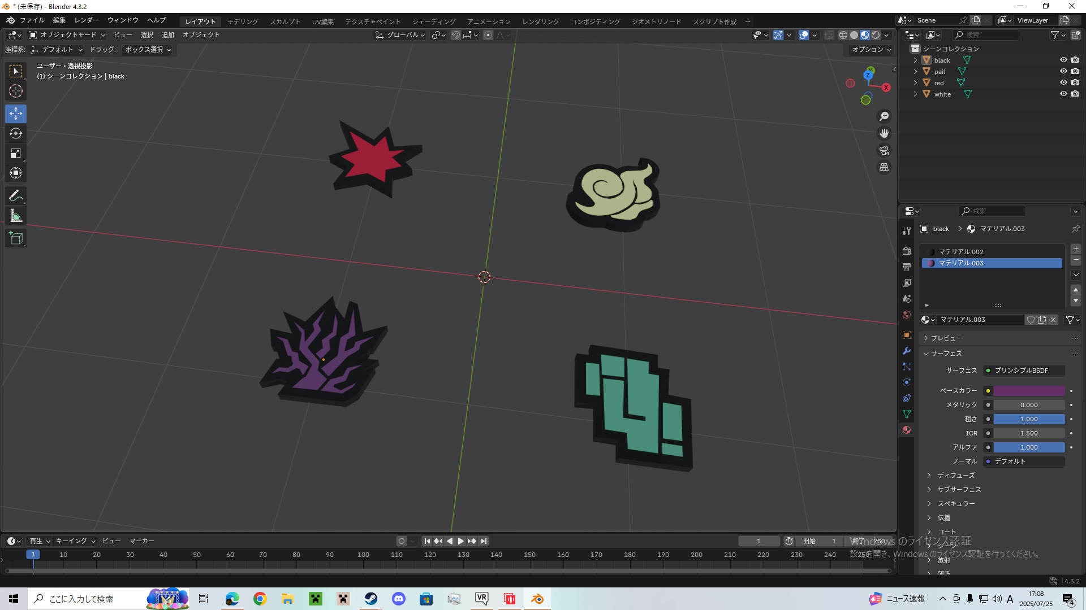
Task: Choose the Add Cube tool
Action: click(x=16, y=238)
